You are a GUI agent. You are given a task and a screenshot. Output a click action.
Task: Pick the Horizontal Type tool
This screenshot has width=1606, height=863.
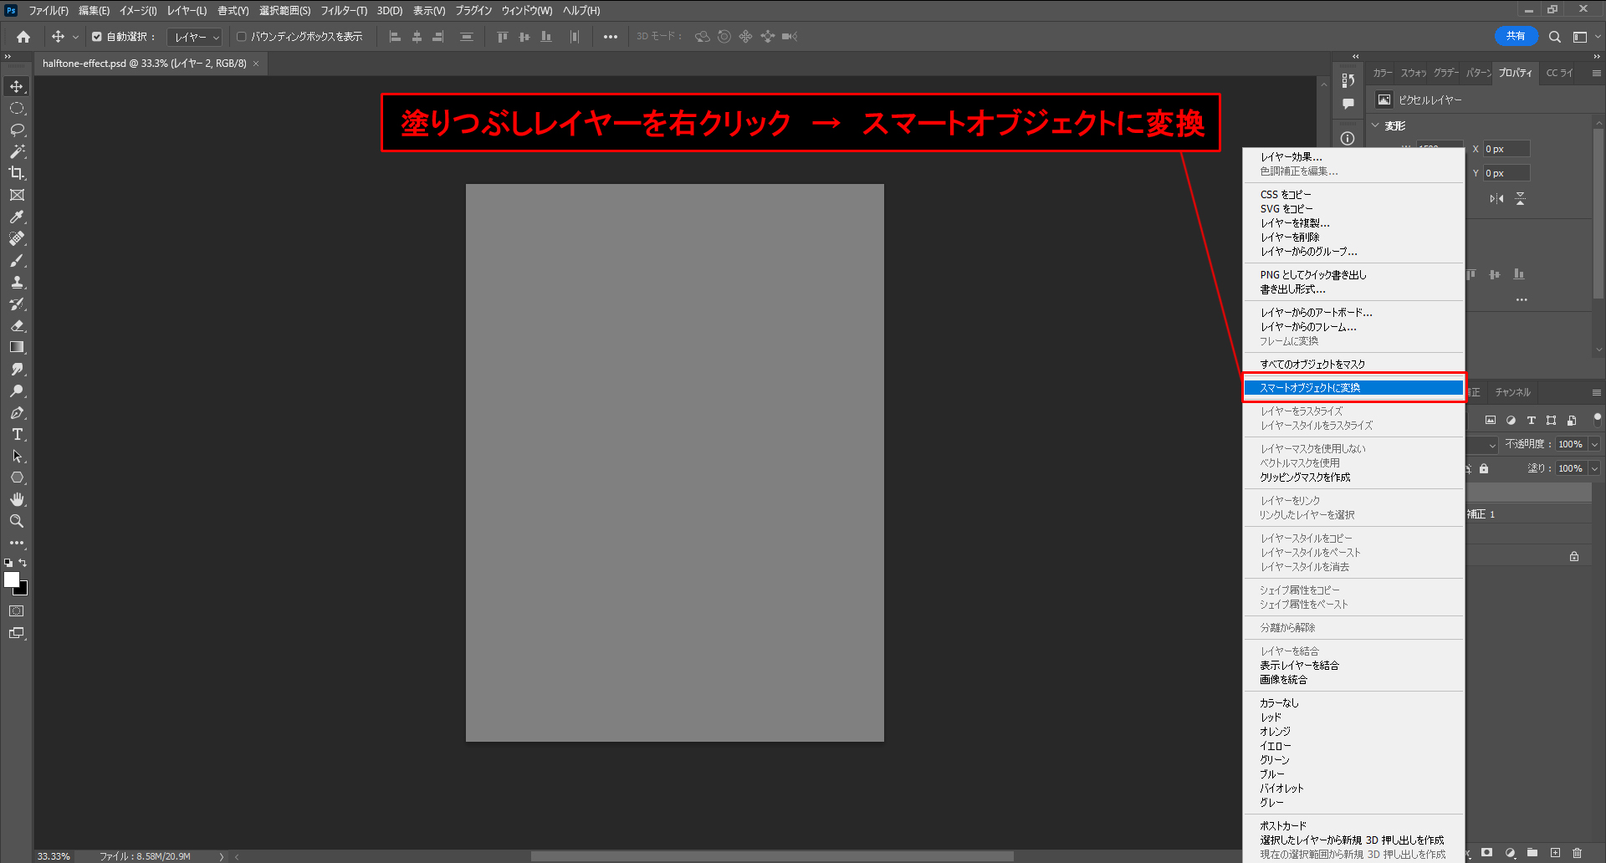click(17, 434)
